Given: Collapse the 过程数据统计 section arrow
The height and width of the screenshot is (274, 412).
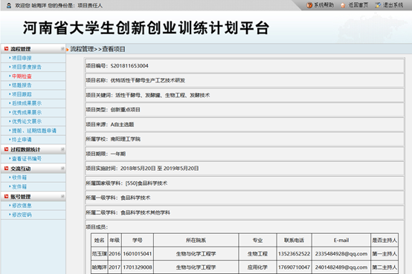Looking at the screenshot, I should tap(62, 149).
